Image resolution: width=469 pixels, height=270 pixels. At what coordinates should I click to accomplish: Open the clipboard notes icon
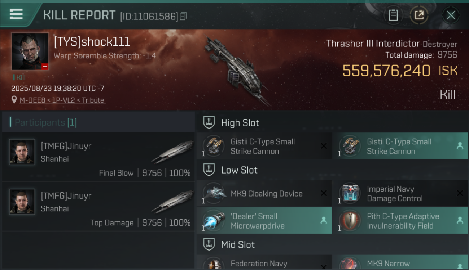(393, 15)
